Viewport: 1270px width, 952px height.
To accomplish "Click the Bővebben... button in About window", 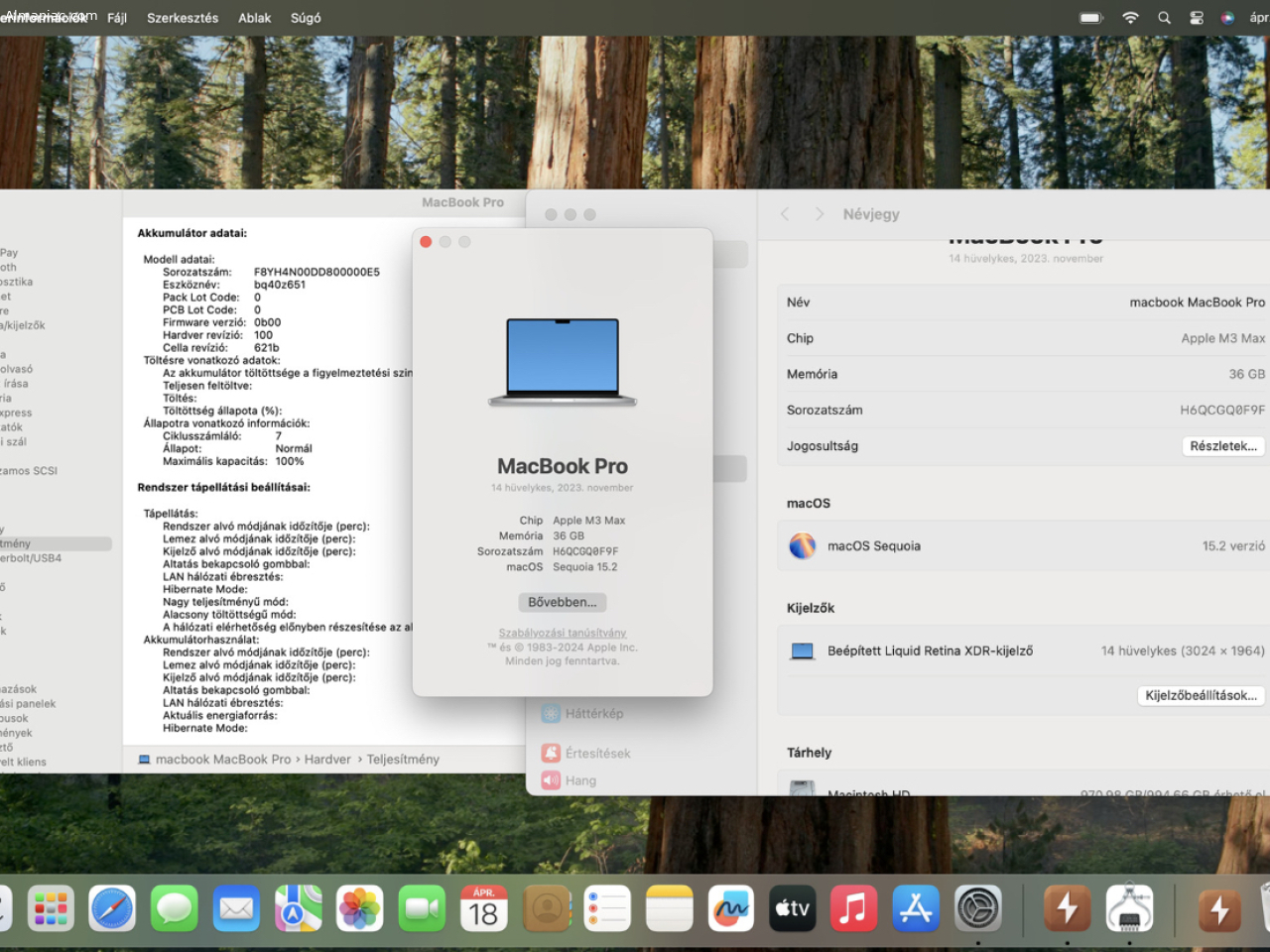I will pyautogui.click(x=563, y=602).
